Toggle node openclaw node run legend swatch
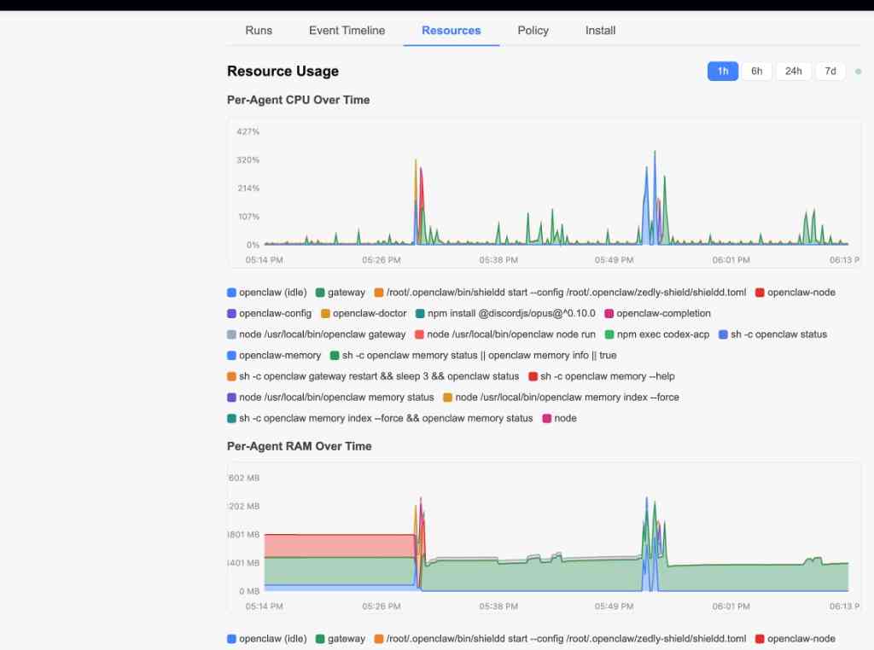 click(x=420, y=334)
